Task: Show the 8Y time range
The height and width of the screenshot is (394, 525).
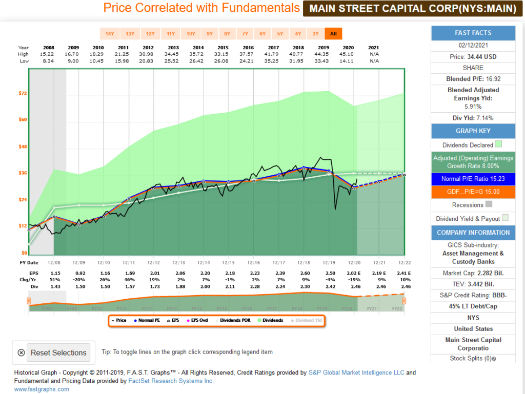Action: tap(227, 33)
